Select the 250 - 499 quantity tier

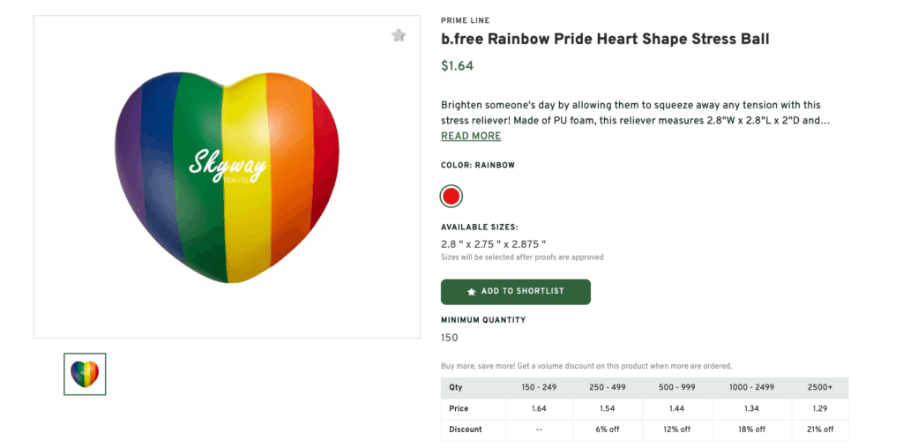[x=607, y=388]
